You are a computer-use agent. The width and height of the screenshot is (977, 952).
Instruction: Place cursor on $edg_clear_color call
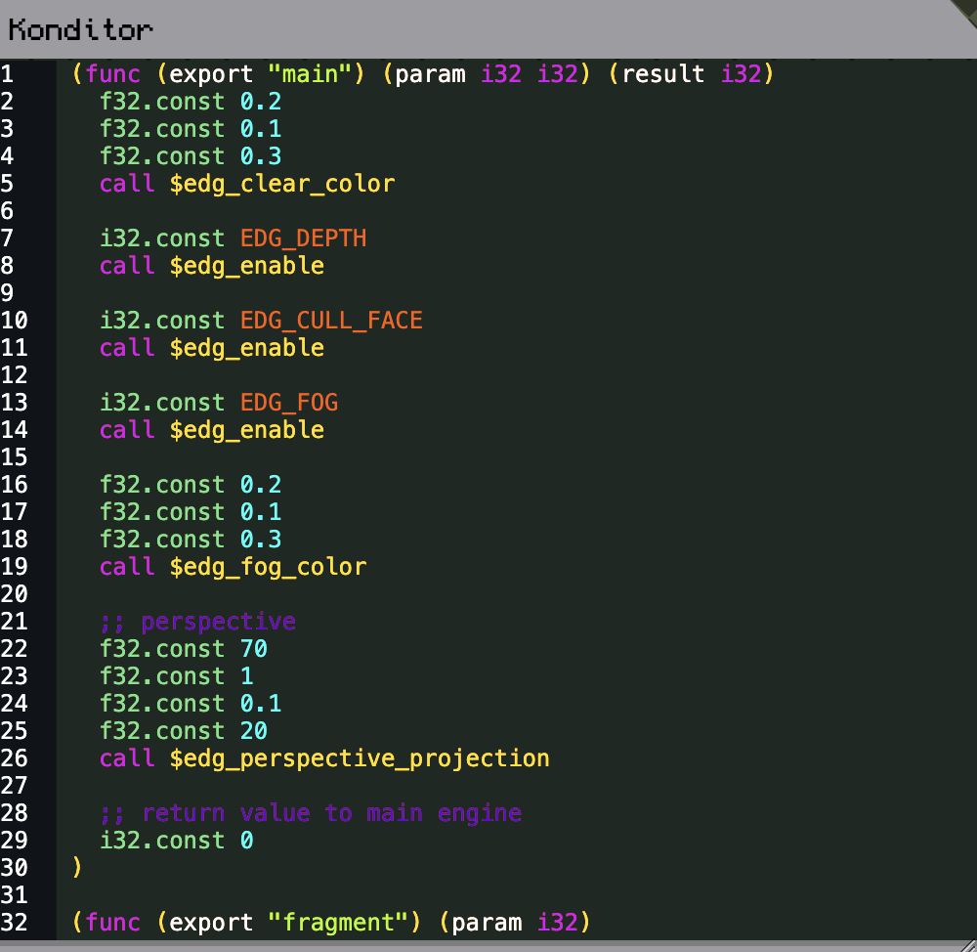pos(281,184)
